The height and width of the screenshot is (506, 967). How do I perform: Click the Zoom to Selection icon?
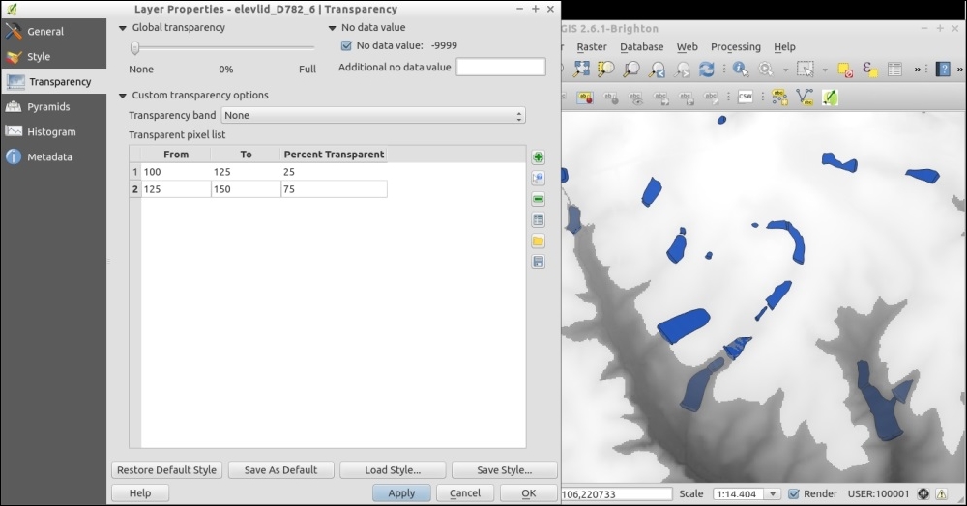[x=606, y=69]
